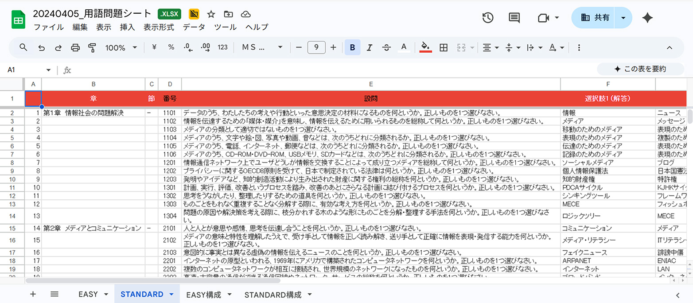The width and height of the screenshot is (693, 303).
Task: Click the undo arrow icon
Action: point(42,47)
